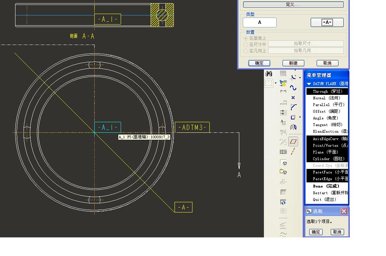Confirm the datum dialog with 确定
This screenshot has width=386, height=256.
point(259,63)
